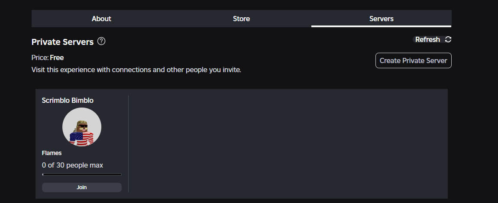Viewport: 498px width, 203px height.
Task: Open the Private Servers help question-mark icon
Action: [x=101, y=41]
